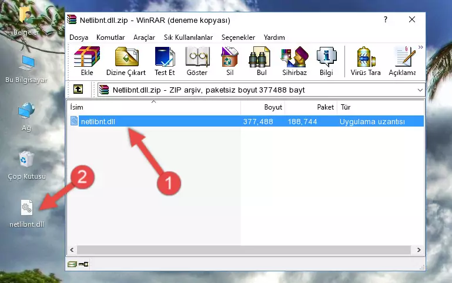Image resolution: width=452 pixels, height=283 pixels.
Task: Click the Uygulama uzantısı type cell
Action: click(372, 121)
